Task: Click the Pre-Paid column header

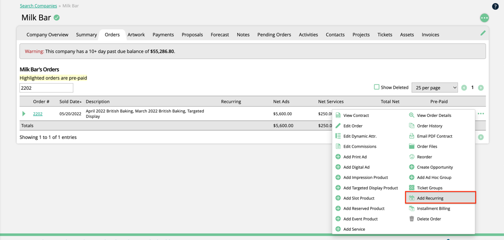Action: [x=439, y=102]
